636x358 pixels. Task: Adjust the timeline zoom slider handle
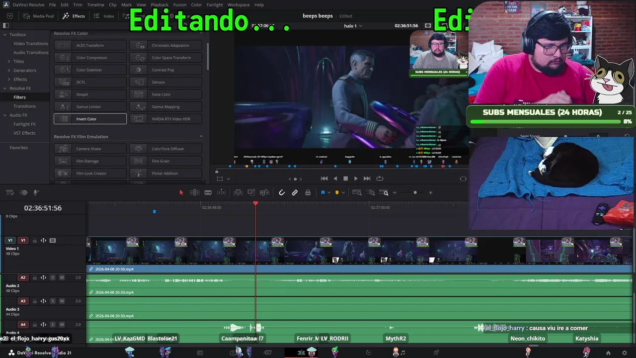tap(415, 192)
